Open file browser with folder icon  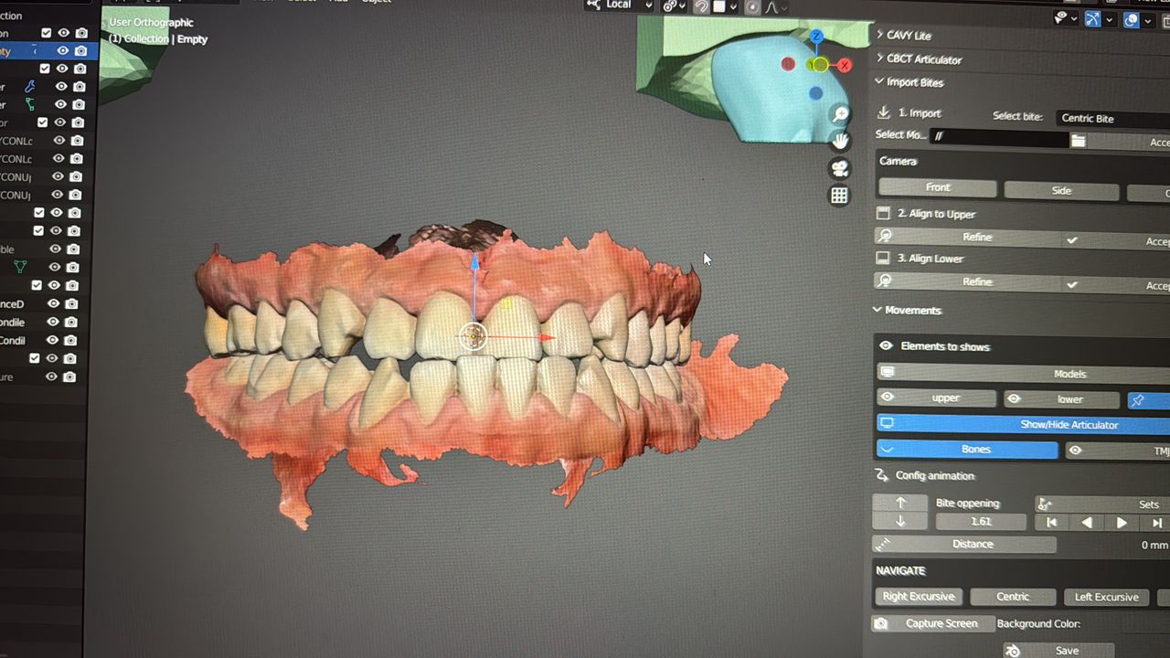(x=1079, y=141)
